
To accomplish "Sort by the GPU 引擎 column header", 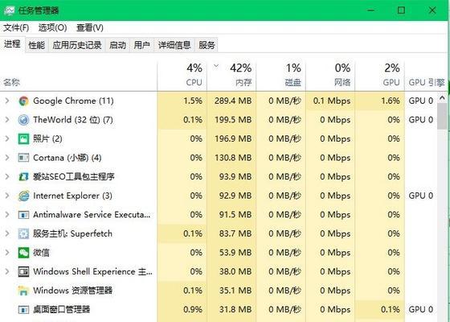I will pyautogui.click(x=427, y=76).
